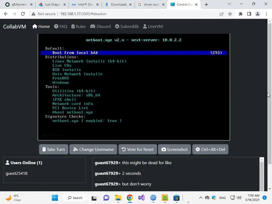Open the FAQ page
Image resolution: width=272 pixels, height=204 pixels.
[61, 27]
